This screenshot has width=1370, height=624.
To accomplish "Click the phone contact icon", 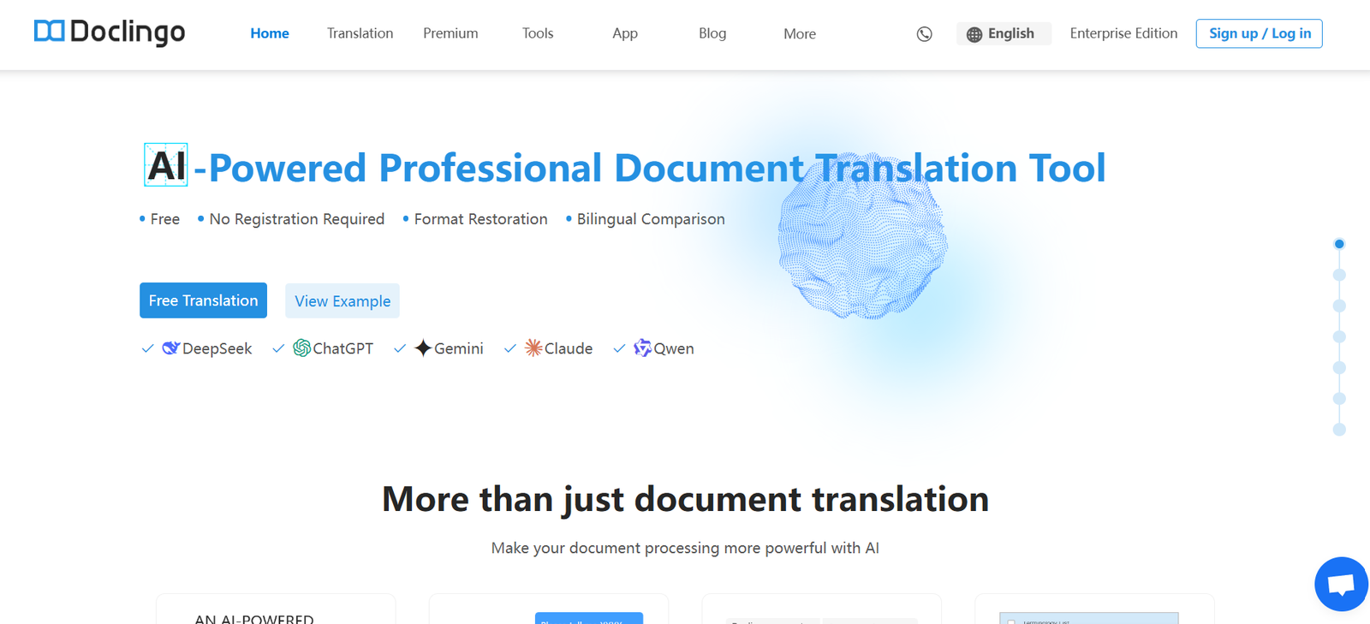I will [x=924, y=34].
